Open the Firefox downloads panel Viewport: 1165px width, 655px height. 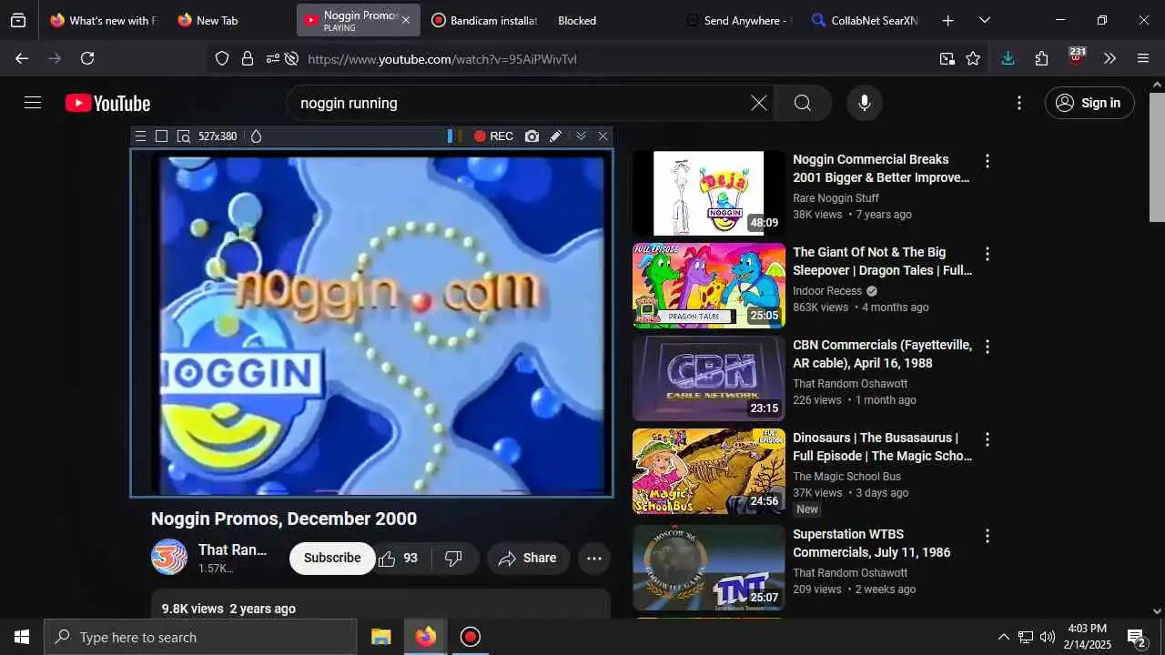click(1008, 58)
